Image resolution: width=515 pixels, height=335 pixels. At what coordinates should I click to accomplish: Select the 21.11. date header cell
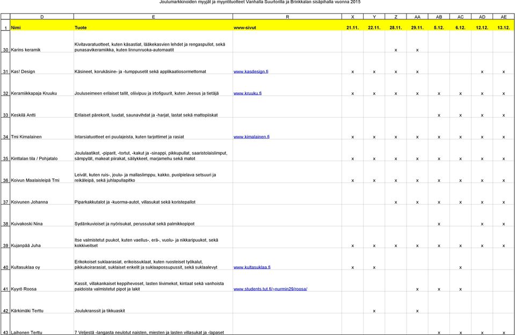pos(353,25)
